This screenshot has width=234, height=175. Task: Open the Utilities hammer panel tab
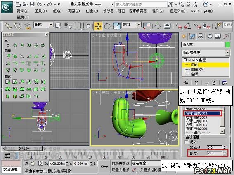pyautogui.click(x=226, y=36)
